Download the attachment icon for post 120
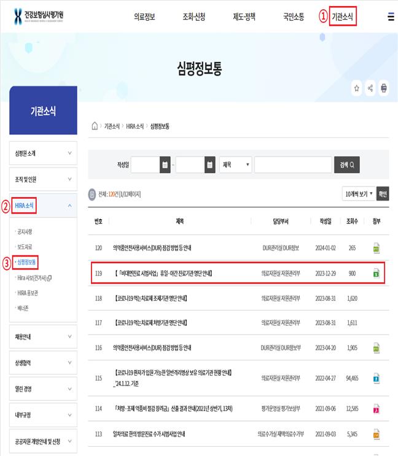Viewport: 398px width, 456px height. (377, 248)
